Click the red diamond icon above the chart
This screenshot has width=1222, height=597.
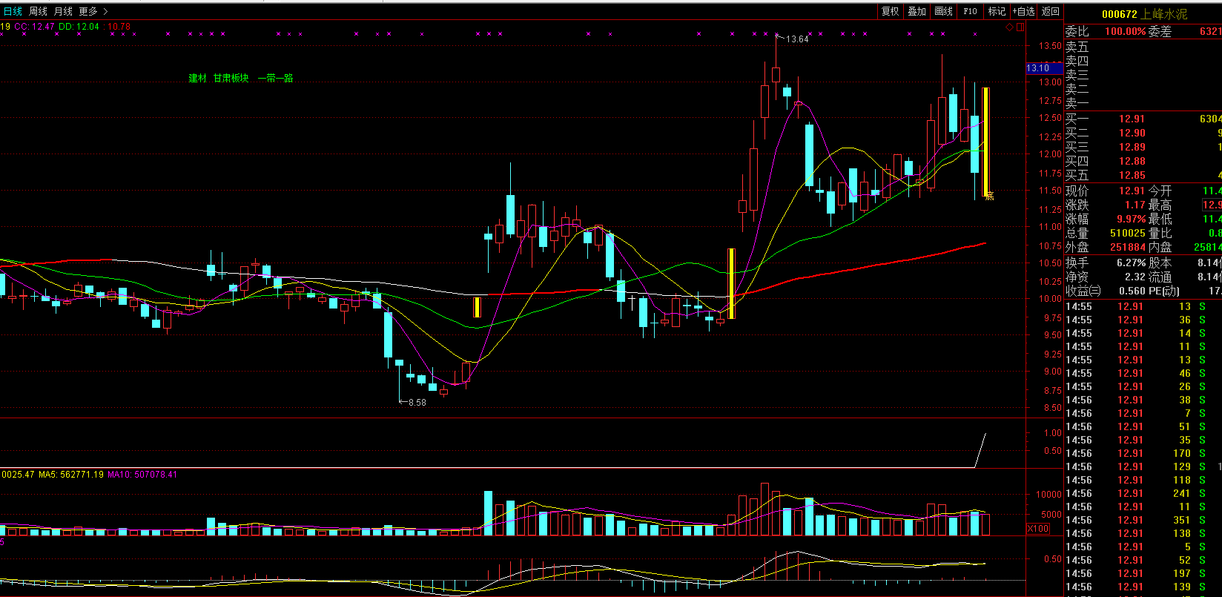(1010, 27)
